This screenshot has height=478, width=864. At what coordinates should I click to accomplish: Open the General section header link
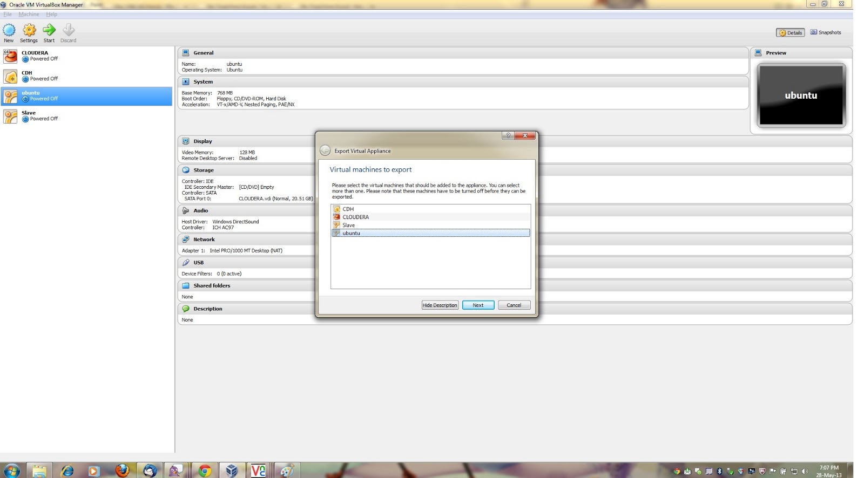204,53
